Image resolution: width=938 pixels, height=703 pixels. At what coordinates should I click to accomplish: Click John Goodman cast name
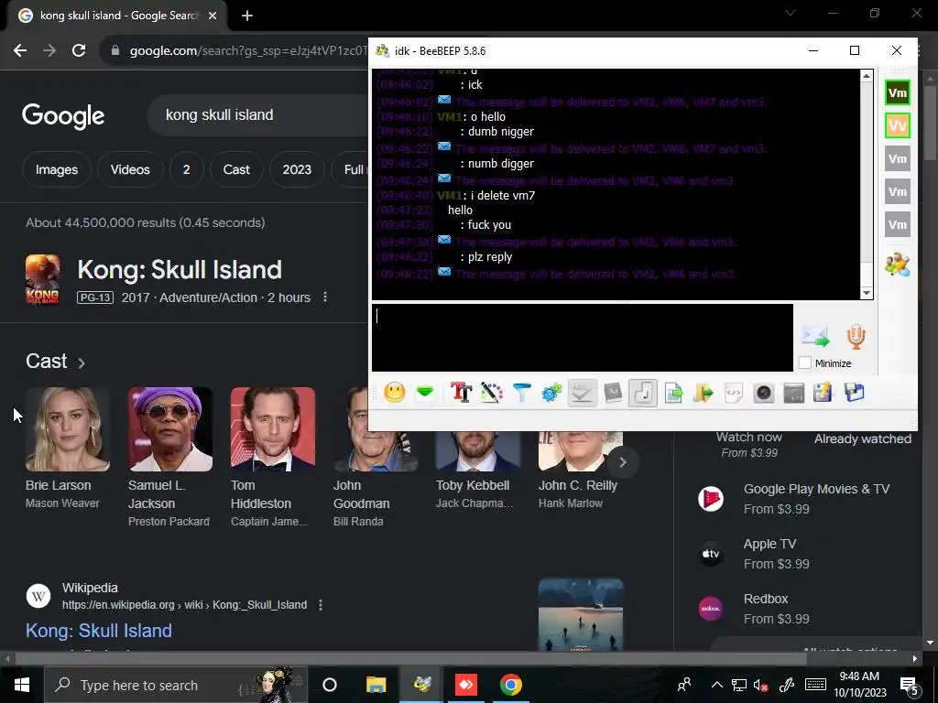pos(361,494)
